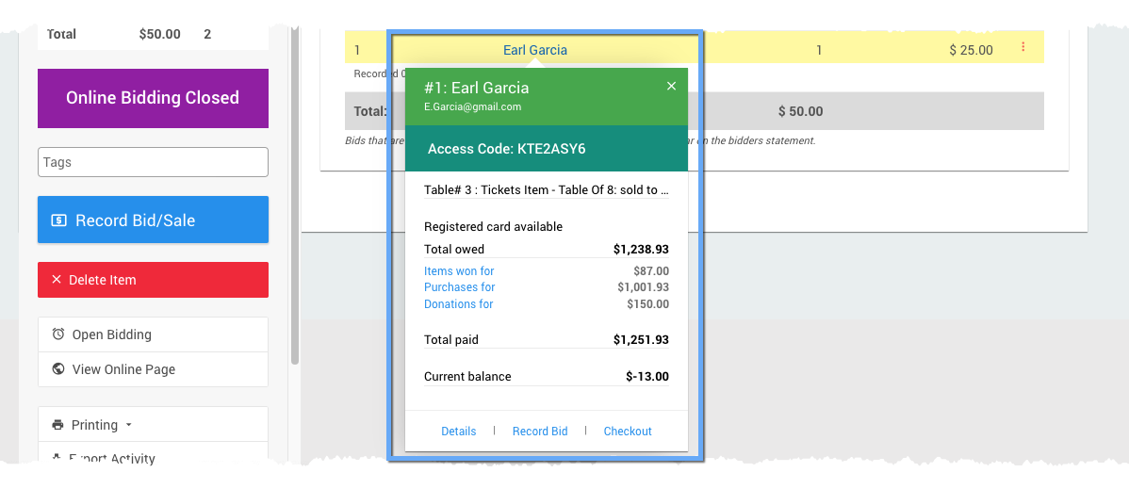Click the alarm clock Open Bidding icon

tap(58, 334)
